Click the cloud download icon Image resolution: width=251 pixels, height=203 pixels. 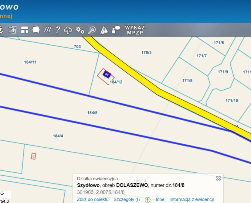click(68, 30)
